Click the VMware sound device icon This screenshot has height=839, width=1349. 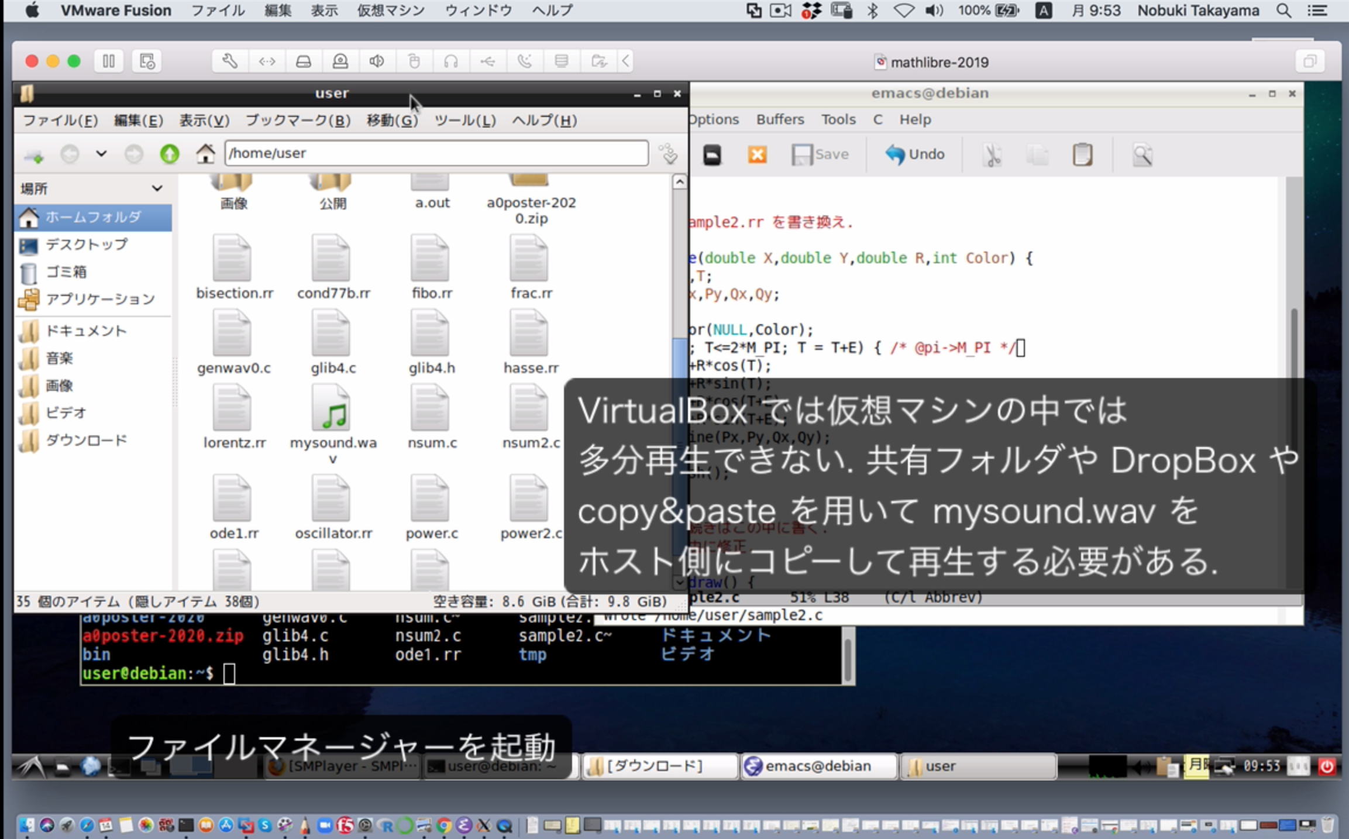377,61
